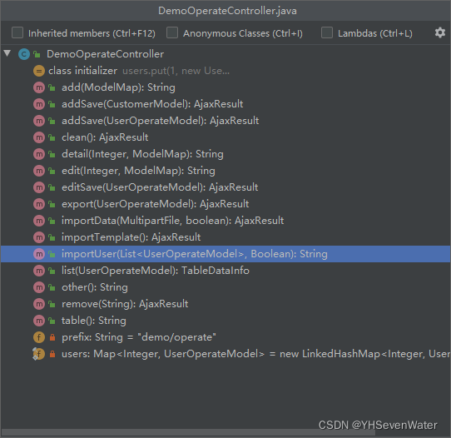The width and height of the screenshot is (451, 438).
Task: Click the method icon beside add(ModelMap)
Action: [39, 87]
